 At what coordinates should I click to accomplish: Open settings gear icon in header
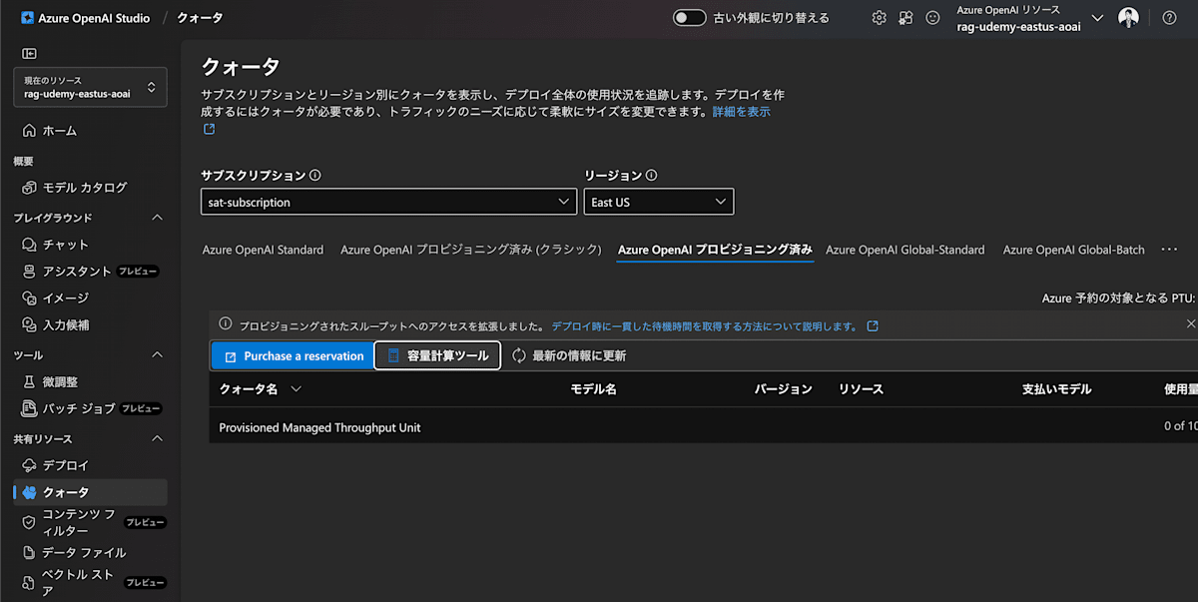[x=879, y=18]
